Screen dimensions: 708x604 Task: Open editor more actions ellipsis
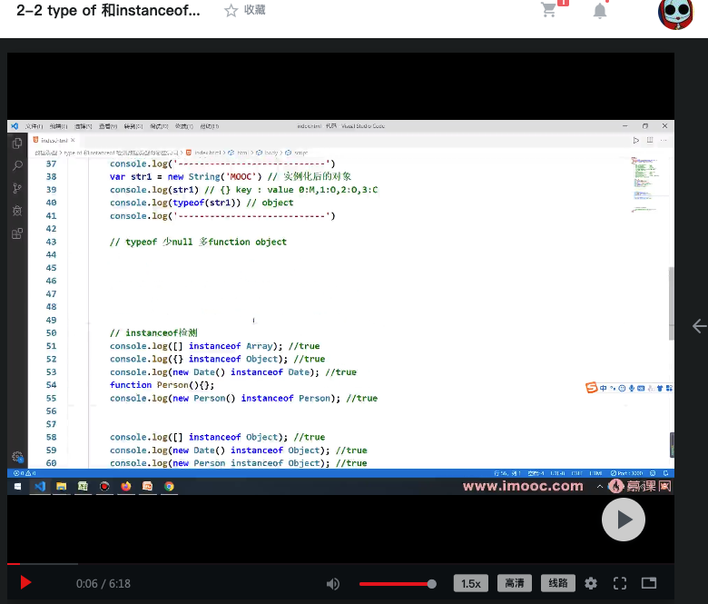click(664, 141)
